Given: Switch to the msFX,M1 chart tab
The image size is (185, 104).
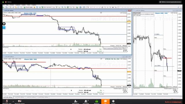Looking at the screenshot, I should [8, 97].
